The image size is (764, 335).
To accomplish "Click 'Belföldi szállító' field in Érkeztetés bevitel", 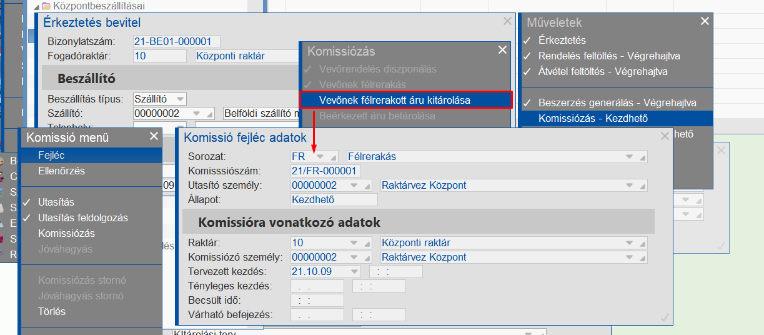I will click(x=261, y=113).
